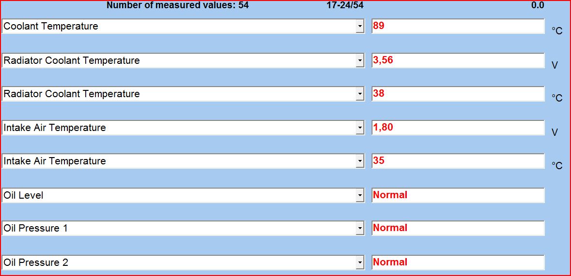The image size is (571, 276).
Task: Select the intake air voltage field showing 1,80
Action: click(x=458, y=128)
